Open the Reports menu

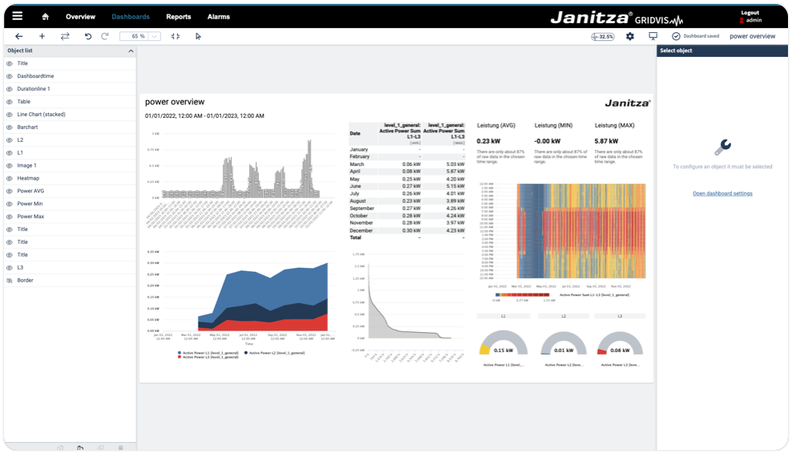178,17
